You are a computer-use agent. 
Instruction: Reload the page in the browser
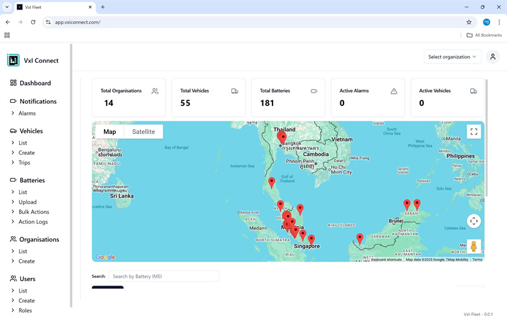33,22
